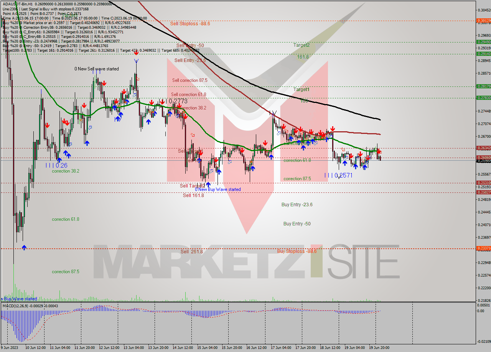This screenshot has height=352, width=491.
Task: Click the 'Sell correction 87.5' label
Action: 189,80
